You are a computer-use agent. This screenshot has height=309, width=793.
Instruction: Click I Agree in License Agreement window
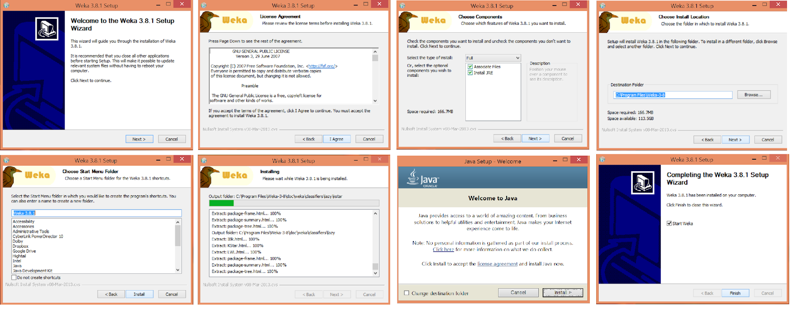(337, 139)
